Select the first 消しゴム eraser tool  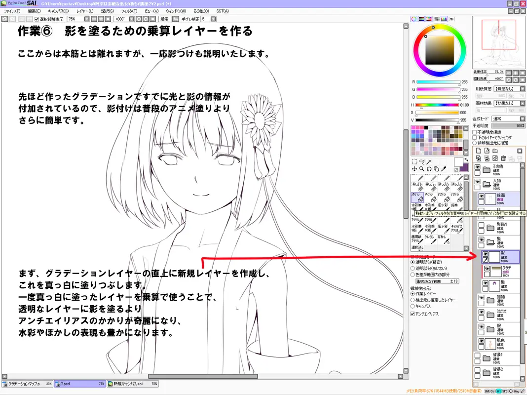[x=417, y=186]
